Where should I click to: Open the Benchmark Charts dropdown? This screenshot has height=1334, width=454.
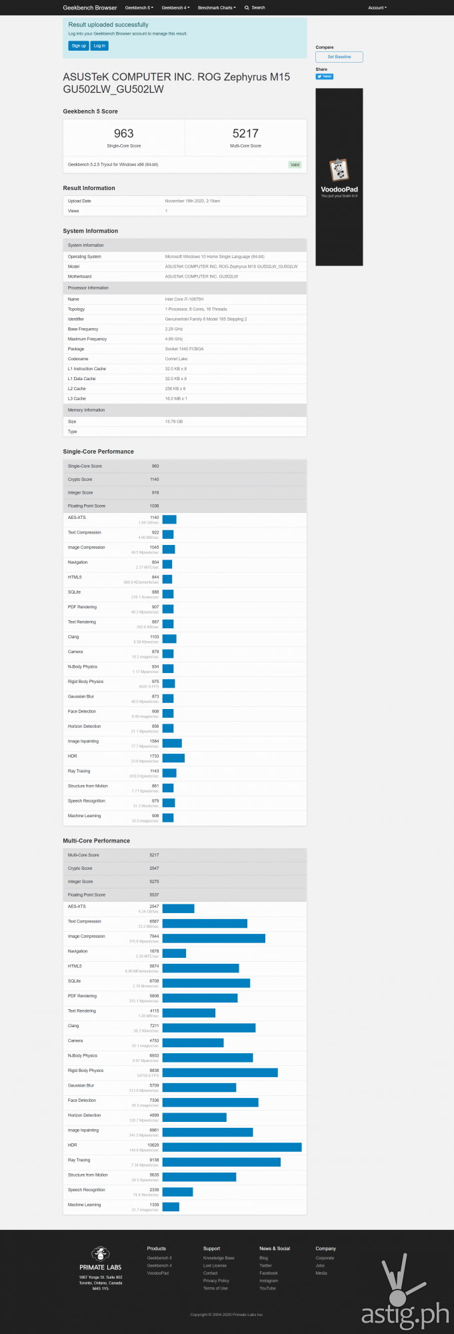click(217, 8)
